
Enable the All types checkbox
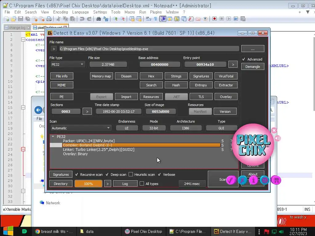click(x=142, y=183)
